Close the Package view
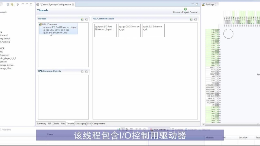 (x=216, y=5)
